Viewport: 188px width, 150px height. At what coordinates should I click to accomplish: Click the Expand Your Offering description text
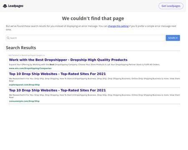coord(84,65)
